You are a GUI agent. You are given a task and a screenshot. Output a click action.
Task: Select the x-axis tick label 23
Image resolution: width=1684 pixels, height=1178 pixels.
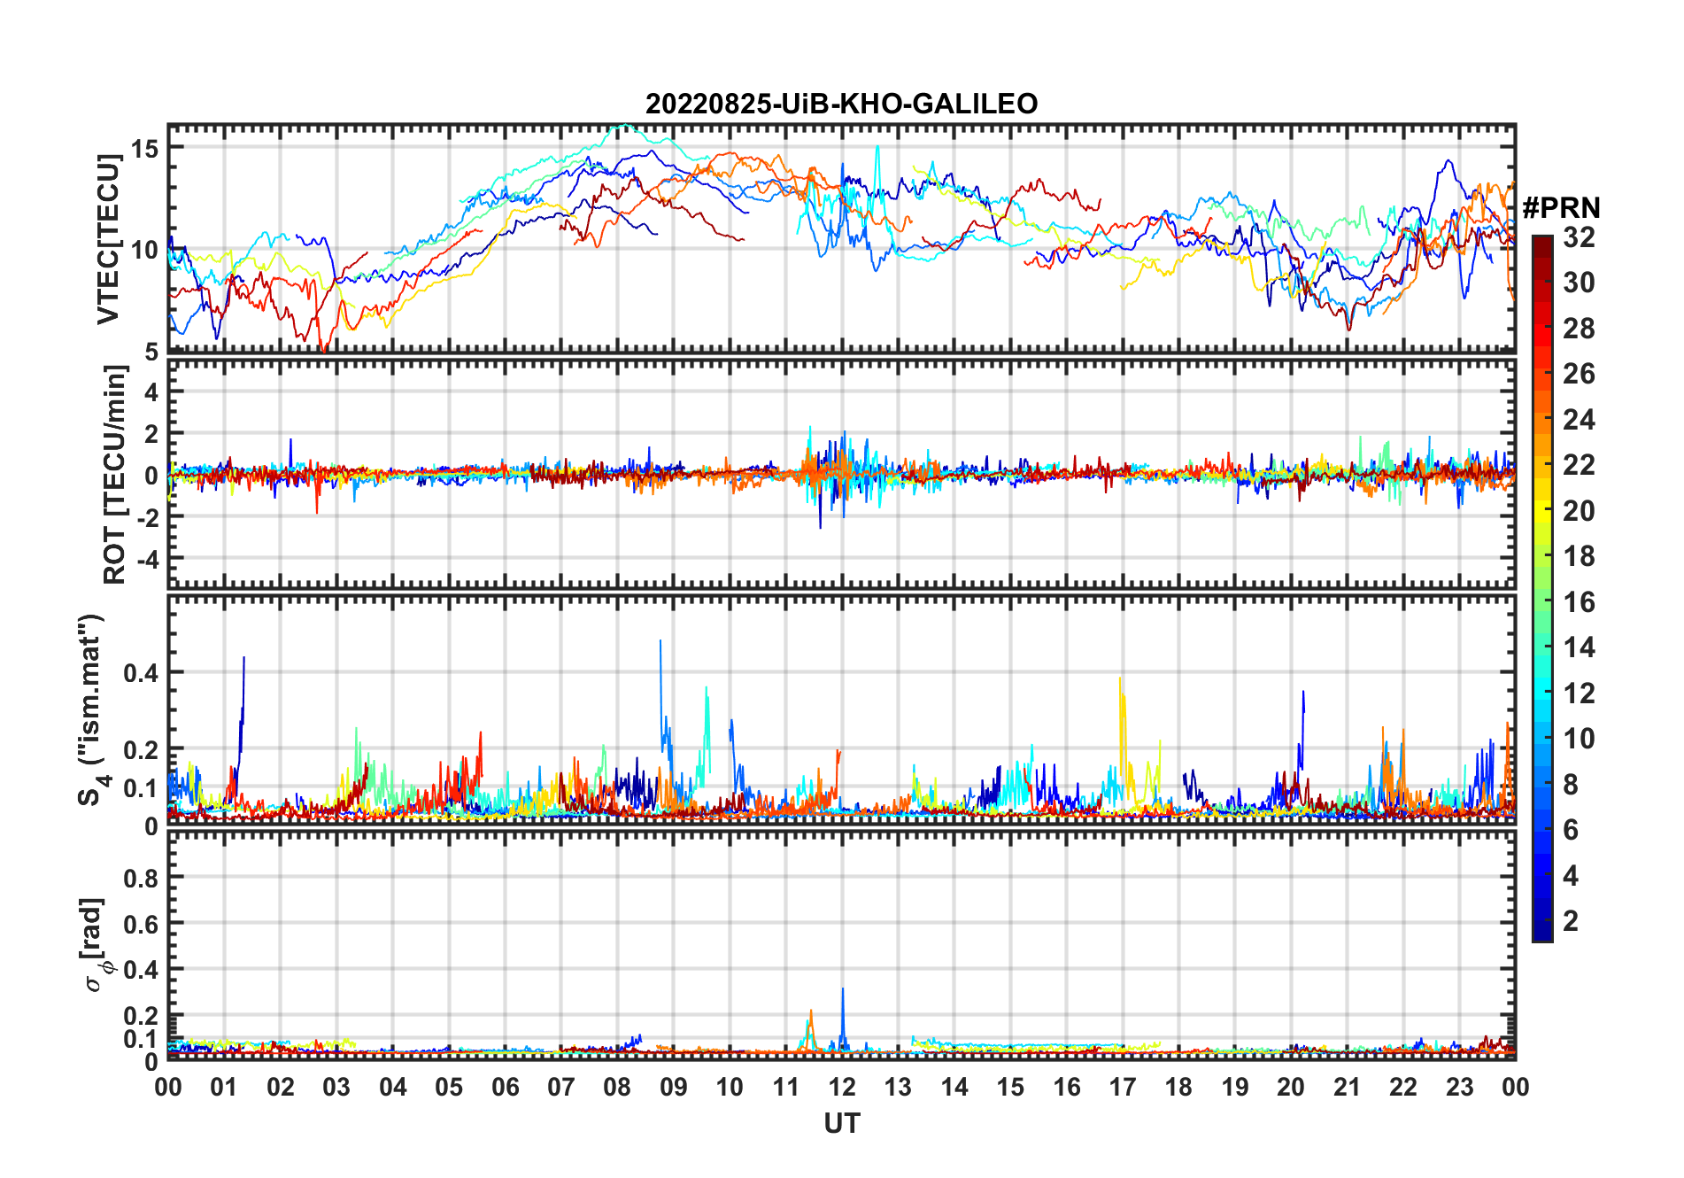[1459, 1087]
